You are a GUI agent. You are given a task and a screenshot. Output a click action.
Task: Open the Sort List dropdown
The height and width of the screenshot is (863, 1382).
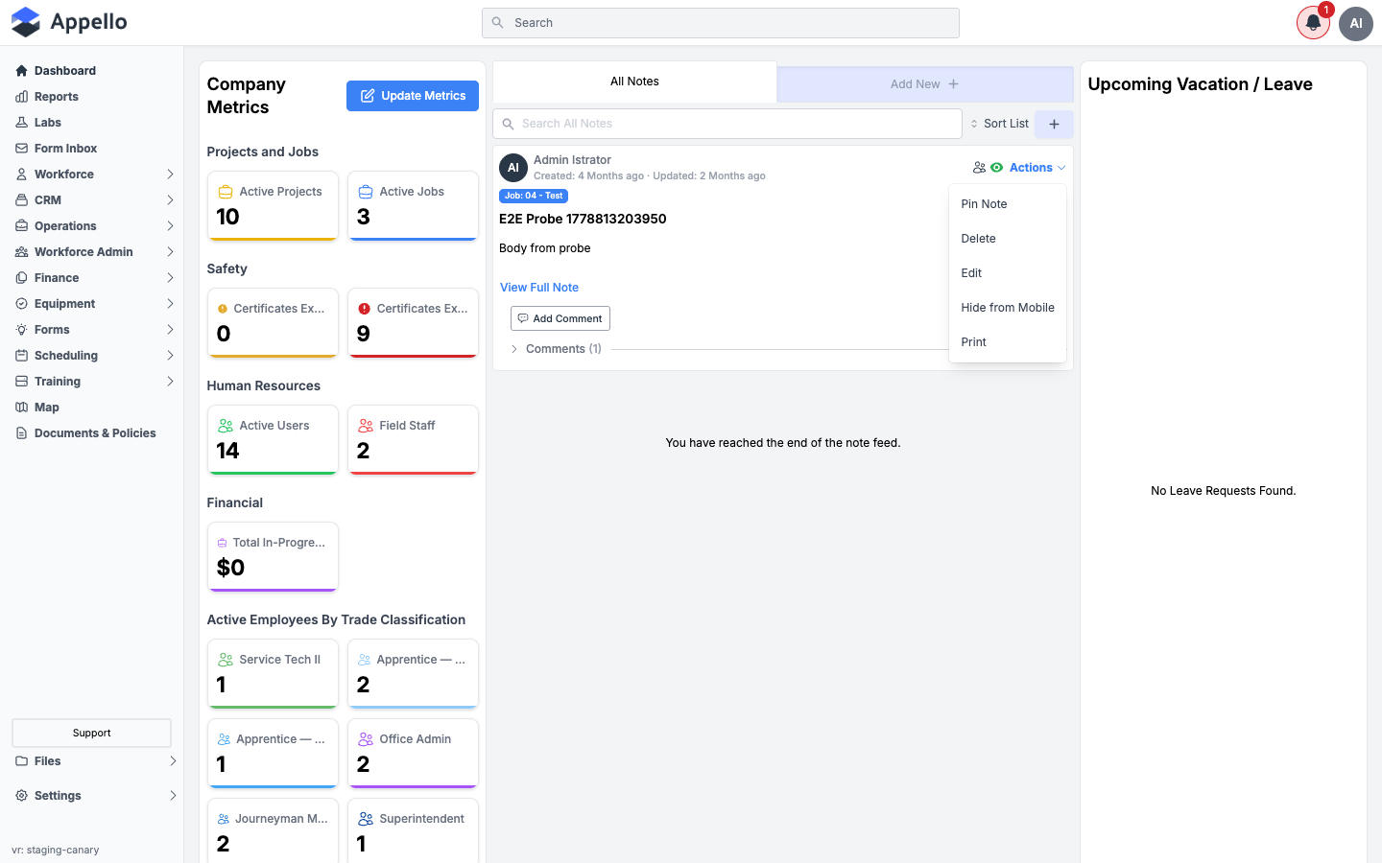(x=1000, y=124)
